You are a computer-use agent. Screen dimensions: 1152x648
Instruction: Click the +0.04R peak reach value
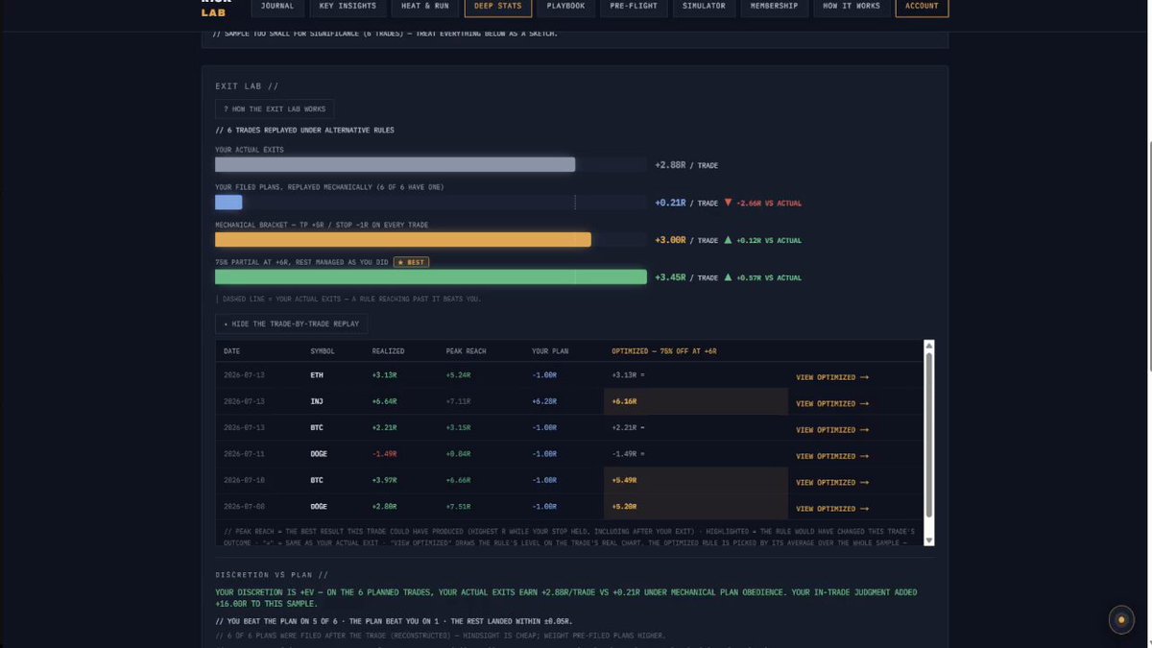tap(459, 456)
